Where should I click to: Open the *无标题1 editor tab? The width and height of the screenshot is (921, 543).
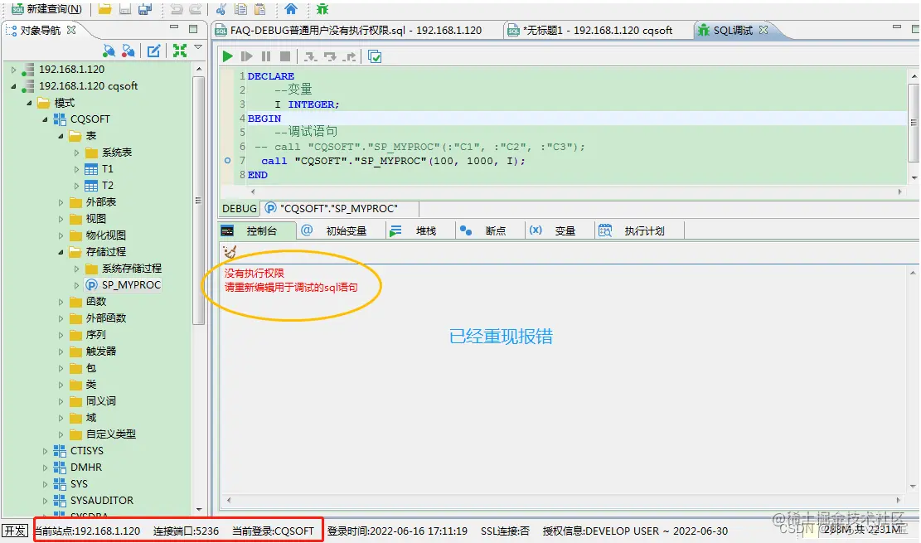point(584,29)
